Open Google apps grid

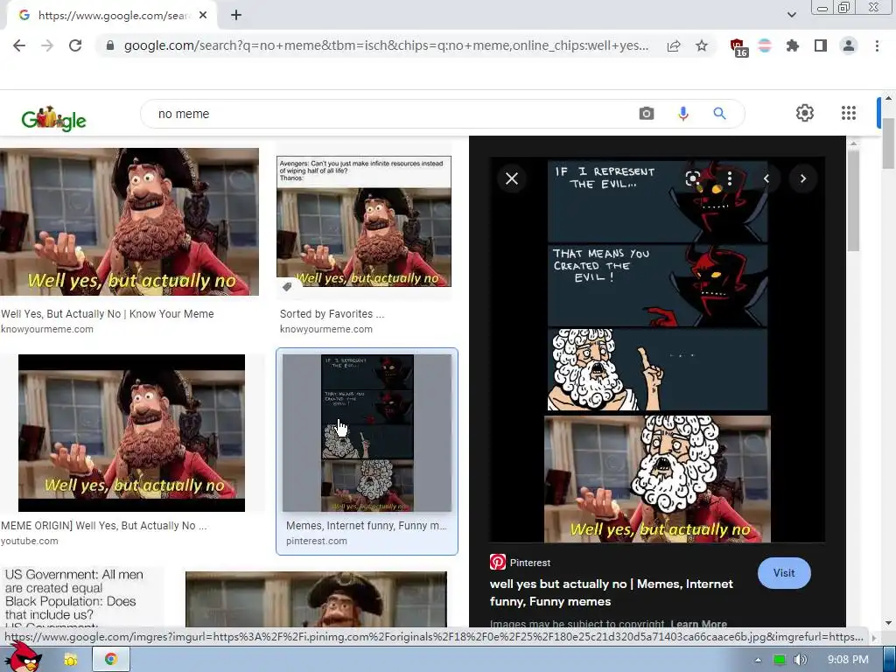point(849,113)
